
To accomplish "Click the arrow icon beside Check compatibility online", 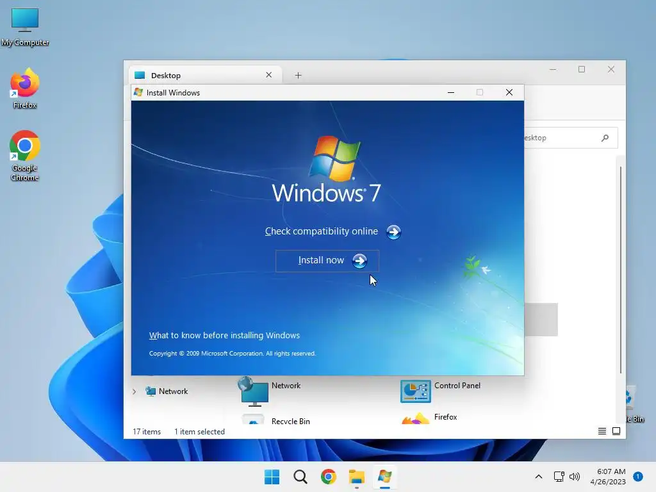I will 393,232.
